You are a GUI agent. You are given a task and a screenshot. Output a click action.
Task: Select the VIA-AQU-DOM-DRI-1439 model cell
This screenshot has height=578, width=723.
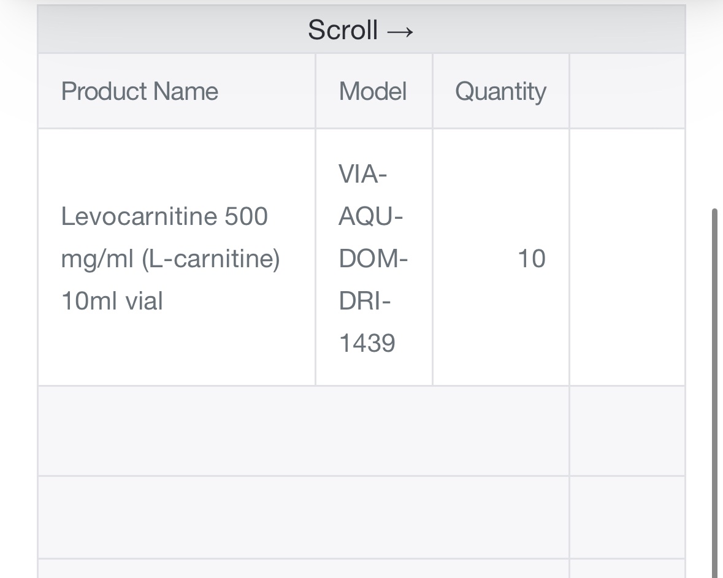point(374,257)
